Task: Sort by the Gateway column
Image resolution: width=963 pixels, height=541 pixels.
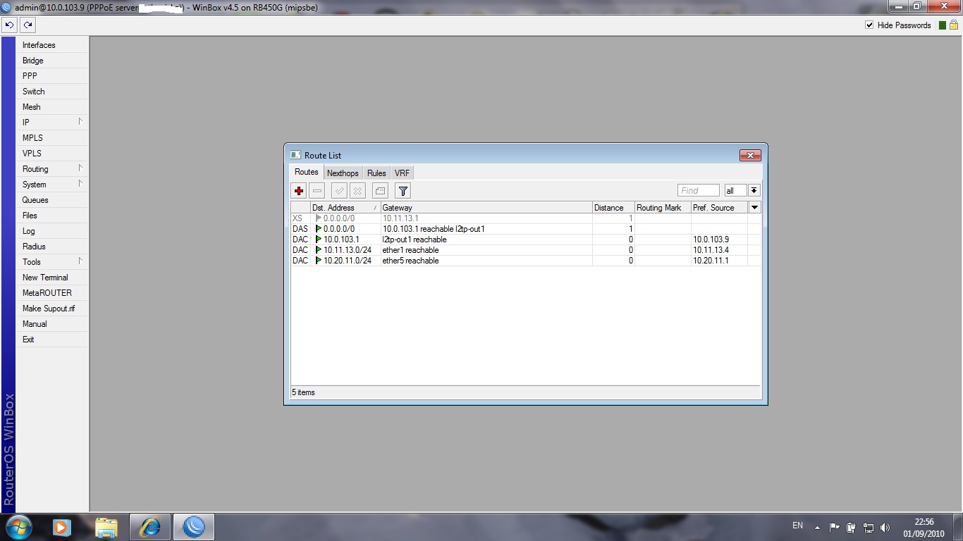Action: tap(486, 208)
